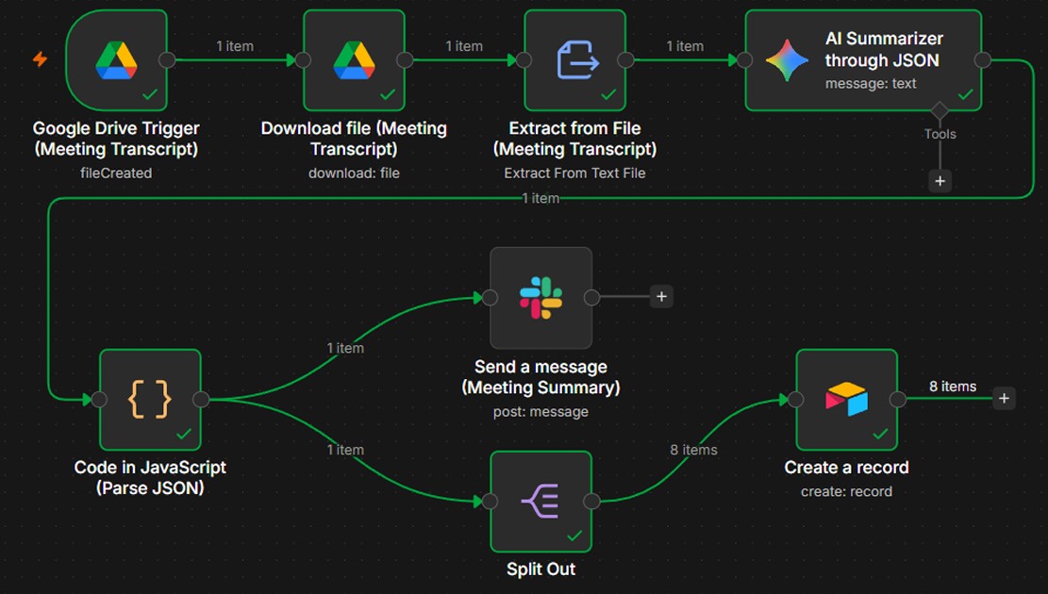Viewport: 1048px width, 594px height.
Task: Click the Tools diamond connector on AI Summarizer
Action: click(940, 110)
